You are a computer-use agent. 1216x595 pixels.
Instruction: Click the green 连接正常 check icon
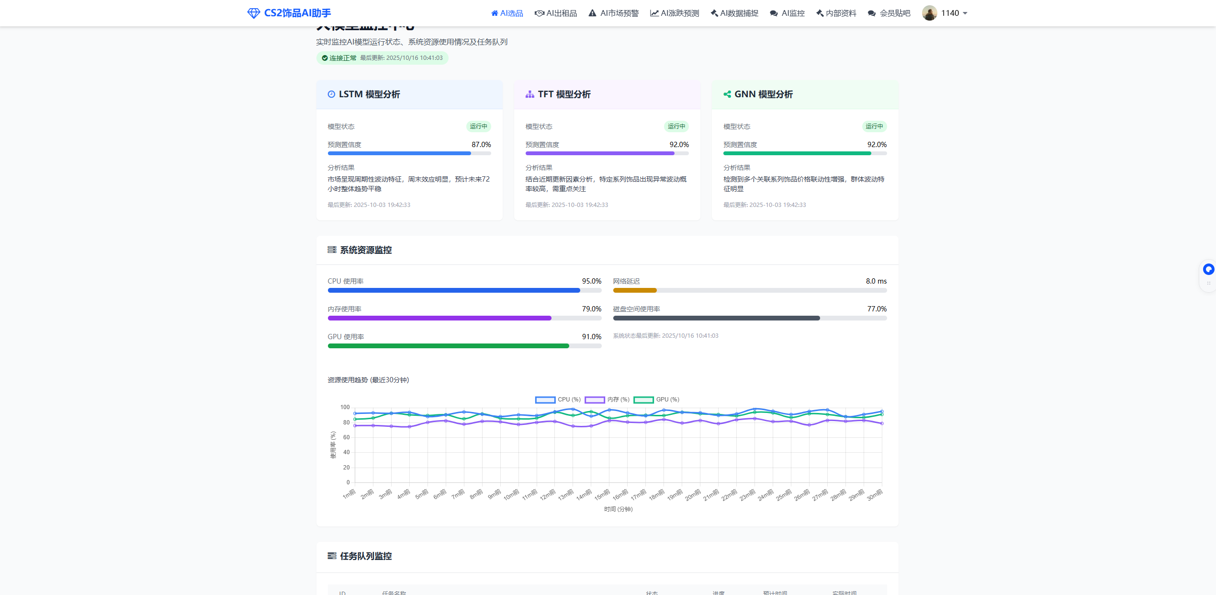(325, 58)
